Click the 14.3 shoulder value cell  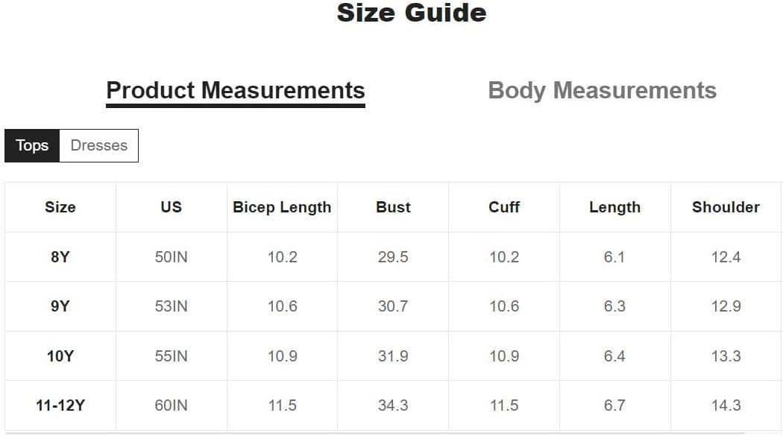click(x=726, y=405)
